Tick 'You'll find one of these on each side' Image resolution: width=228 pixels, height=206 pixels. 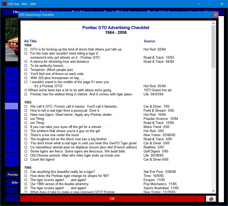26,74
